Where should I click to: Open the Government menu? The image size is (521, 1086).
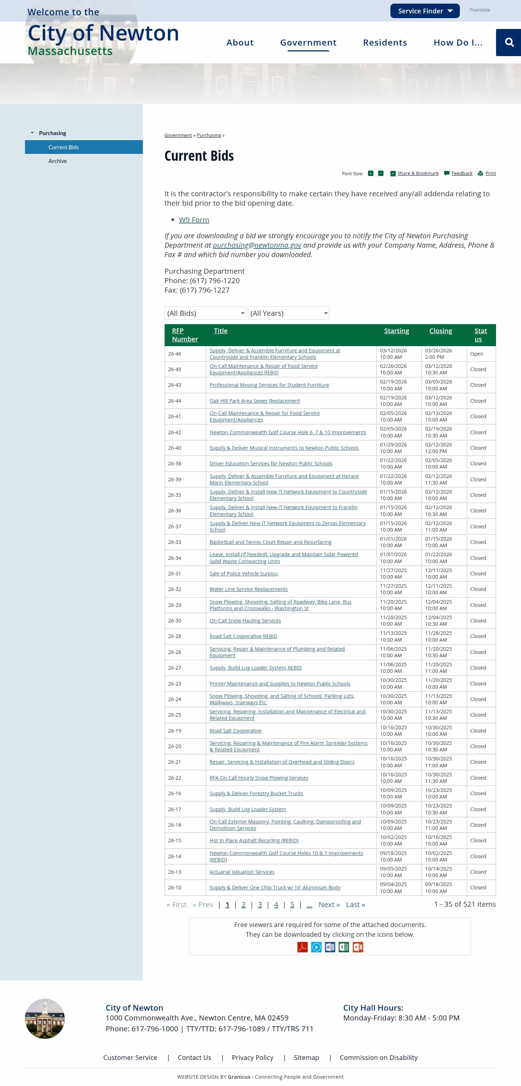click(x=308, y=43)
